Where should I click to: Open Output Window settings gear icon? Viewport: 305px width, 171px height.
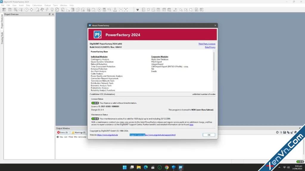point(277,132)
